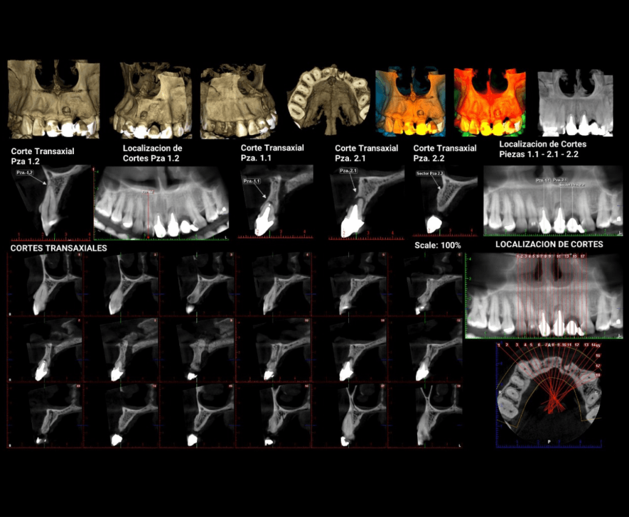
Task: Select the first beige frontal 3D maxilla render
Action: coord(53,99)
